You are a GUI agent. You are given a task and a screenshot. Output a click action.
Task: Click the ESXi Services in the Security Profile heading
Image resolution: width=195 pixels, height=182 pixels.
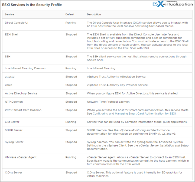tap(32, 5)
